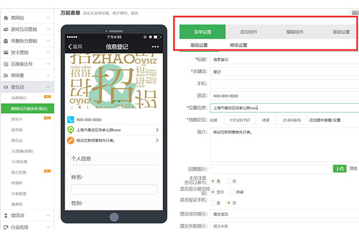Tap the phone home button

tap(114, 217)
